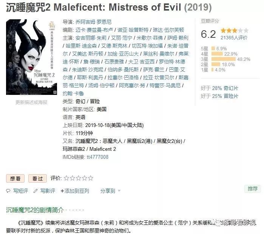Rate the movie with the first star
The image size is (264, 234).
[66, 178]
